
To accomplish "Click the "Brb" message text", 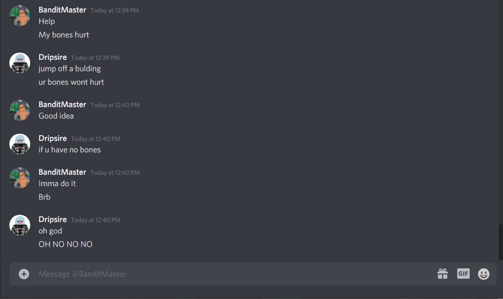I will pos(44,197).
